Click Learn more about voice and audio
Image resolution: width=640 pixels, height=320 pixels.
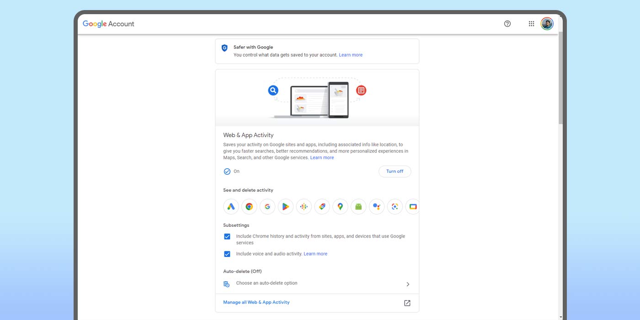pos(315,254)
